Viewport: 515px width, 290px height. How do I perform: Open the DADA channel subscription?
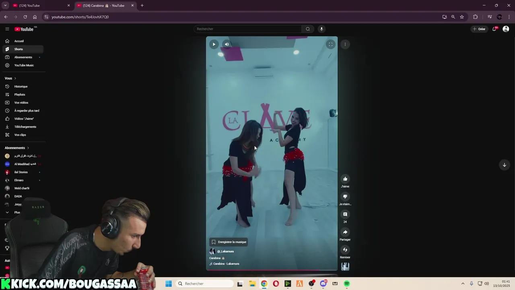tap(23, 196)
